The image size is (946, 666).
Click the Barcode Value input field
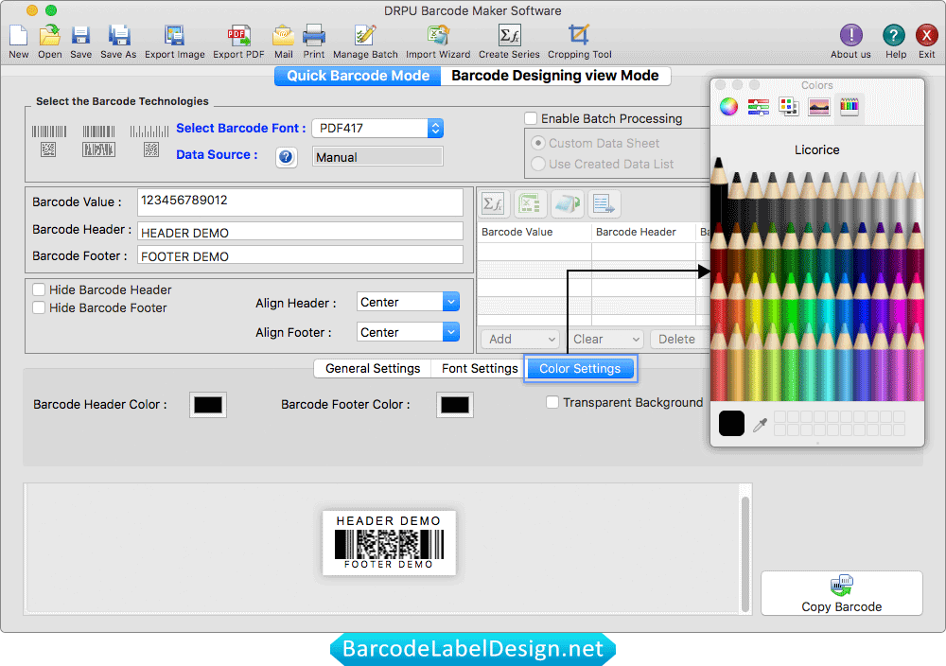pyautogui.click(x=301, y=202)
